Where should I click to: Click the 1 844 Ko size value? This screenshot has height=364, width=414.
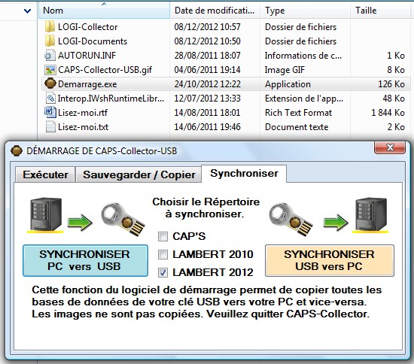pyautogui.click(x=388, y=113)
